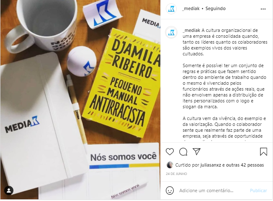Open _mediak username in the caption
273x201 pixels.
[191, 30]
